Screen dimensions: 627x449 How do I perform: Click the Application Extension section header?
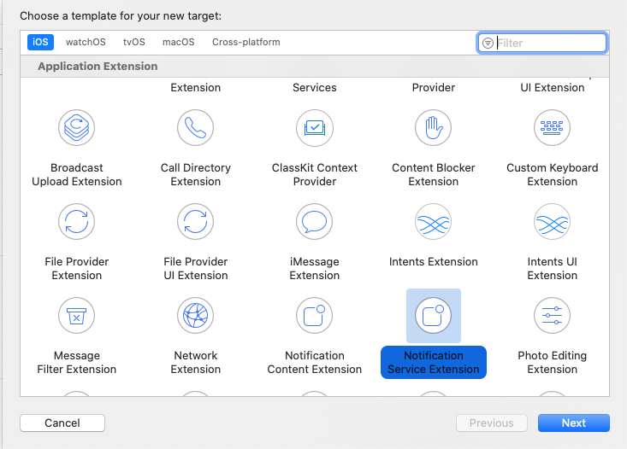pos(98,67)
